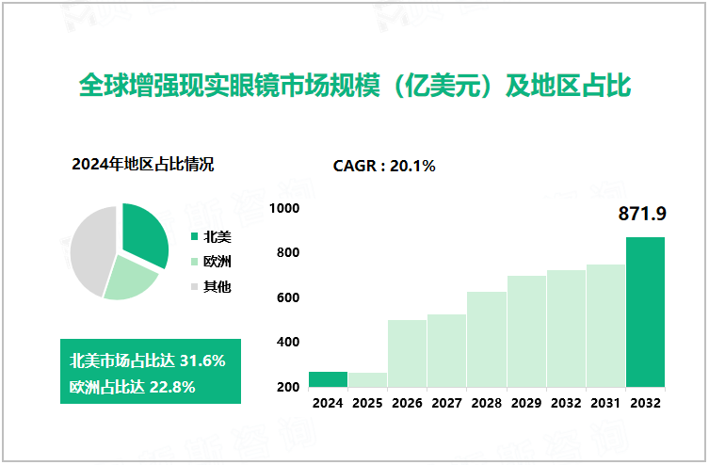Click the 2028 x-axis label
The width and height of the screenshot is (709, 465).
pyautogui.click(x=487, y=403)
